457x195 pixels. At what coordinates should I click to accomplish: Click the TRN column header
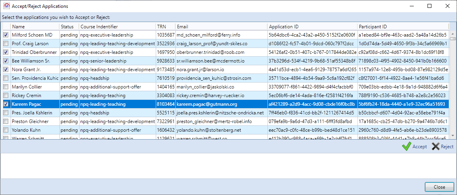pos(165,26)
